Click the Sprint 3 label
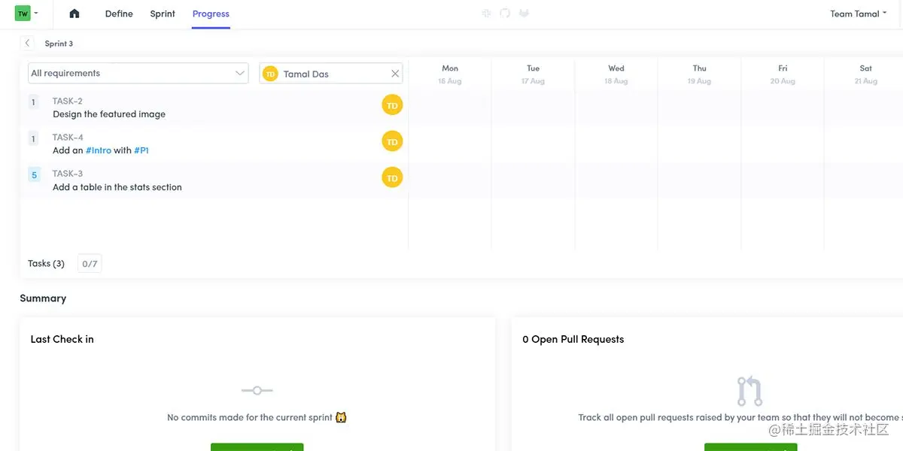The height and width of the screenshot is (451, 903). (x=59, y=44)
